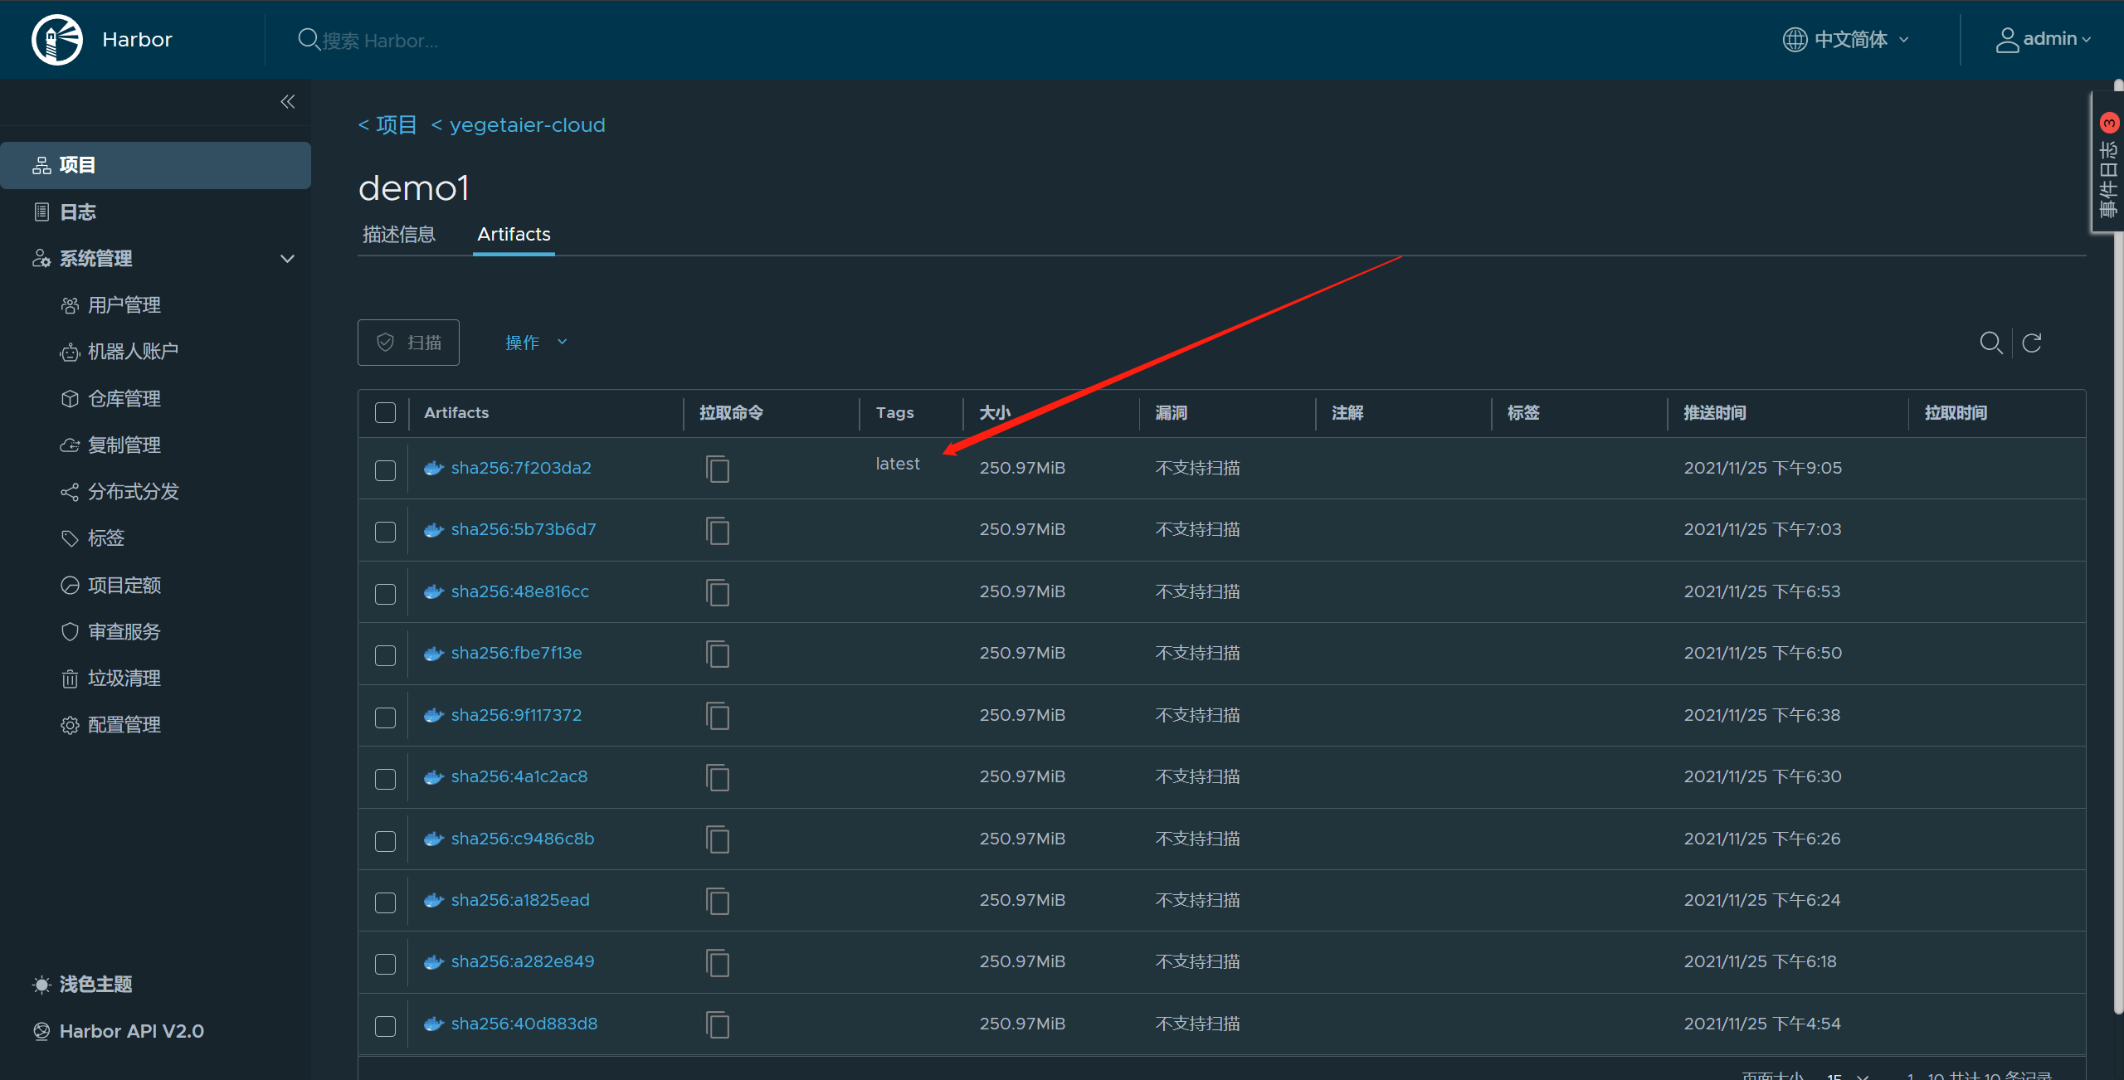Open Harbor API V2.0 link
This screenshot has width=2124, height=1080.
click(132, 1031)
